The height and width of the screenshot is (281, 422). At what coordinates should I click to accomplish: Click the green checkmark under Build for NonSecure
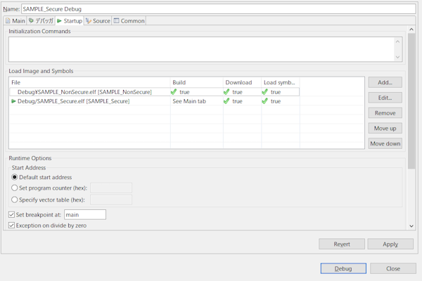click(174, 92)
